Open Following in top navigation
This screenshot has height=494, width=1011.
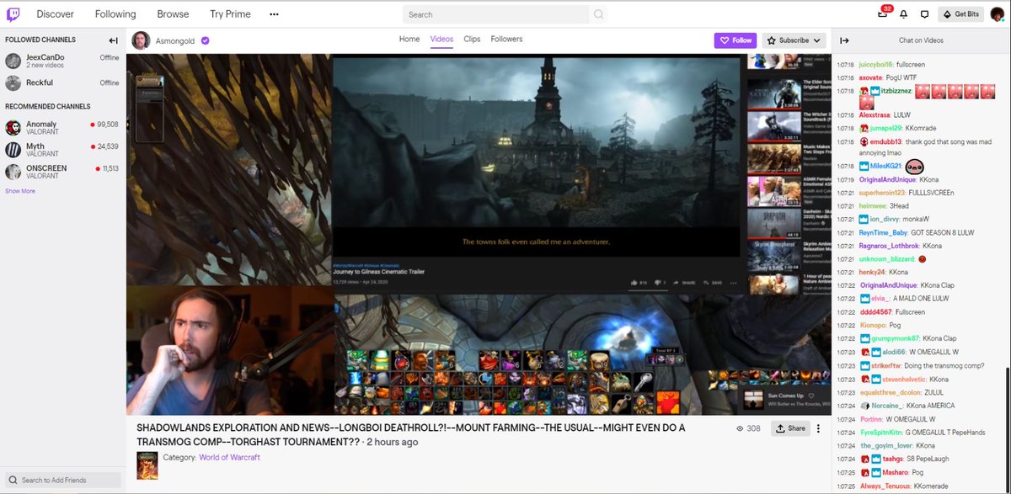[x=115, y=14]
